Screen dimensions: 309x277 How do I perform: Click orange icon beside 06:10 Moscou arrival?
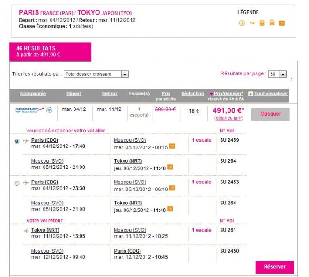(x=172, y=188)
